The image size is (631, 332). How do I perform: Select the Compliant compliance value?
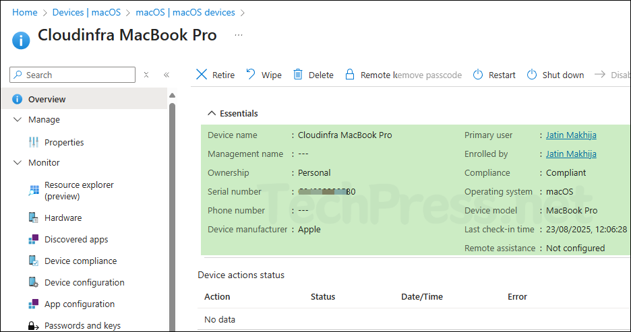566,173
